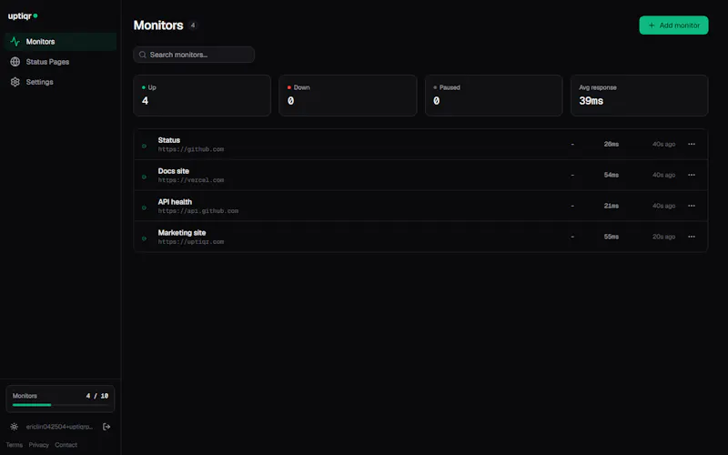Click the Monitors usage progress bar
Viewport: 728px width, 455px height.
[x=60, y=405]
